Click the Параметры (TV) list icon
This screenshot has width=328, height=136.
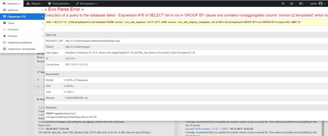click(4, 17)
